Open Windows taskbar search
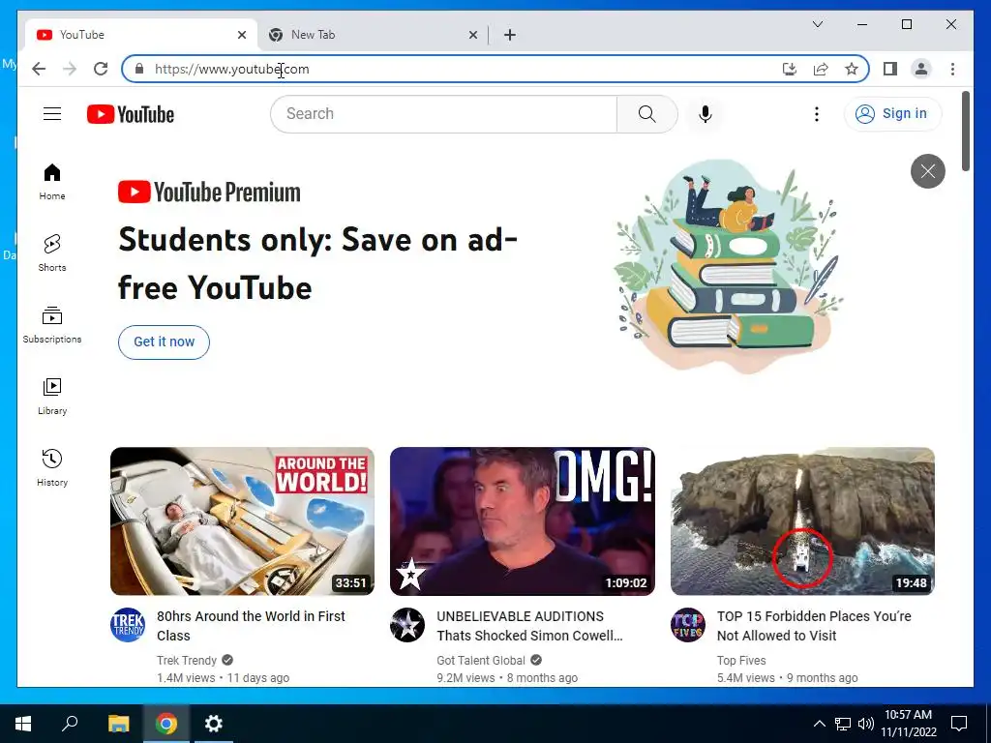Screen dimensions: 991x743 [x=70, y=724]
